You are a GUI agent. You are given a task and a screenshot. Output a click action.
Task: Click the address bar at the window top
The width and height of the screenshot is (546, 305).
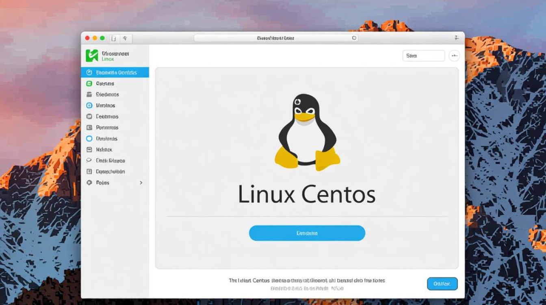[x=275, y=37]
